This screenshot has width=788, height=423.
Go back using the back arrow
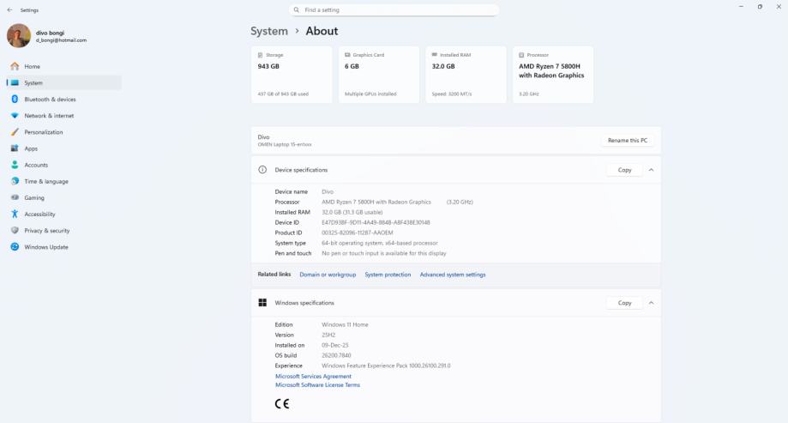coord(9,10)
